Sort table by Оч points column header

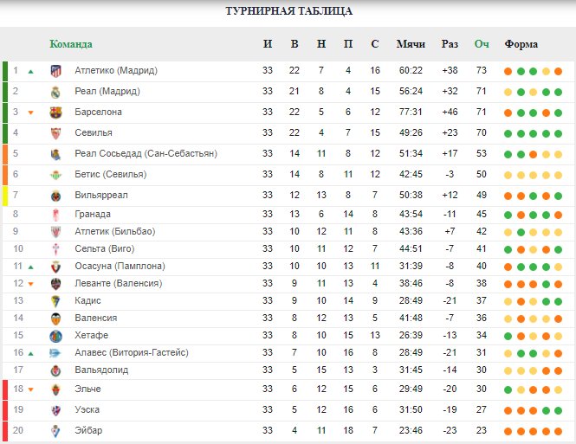482,44
